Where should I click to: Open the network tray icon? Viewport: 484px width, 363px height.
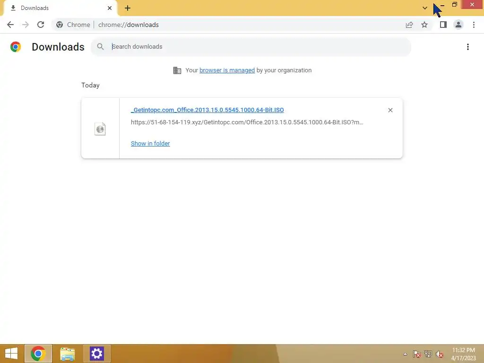coord(428,354)
